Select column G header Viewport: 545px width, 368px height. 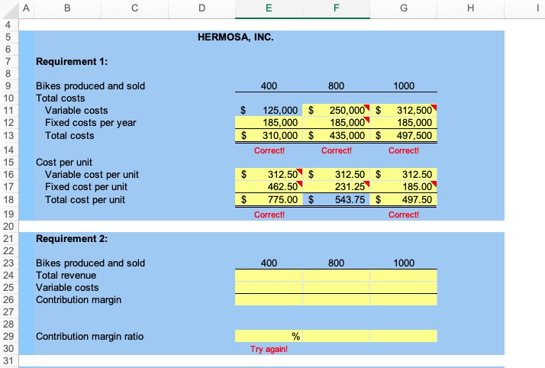404,8
